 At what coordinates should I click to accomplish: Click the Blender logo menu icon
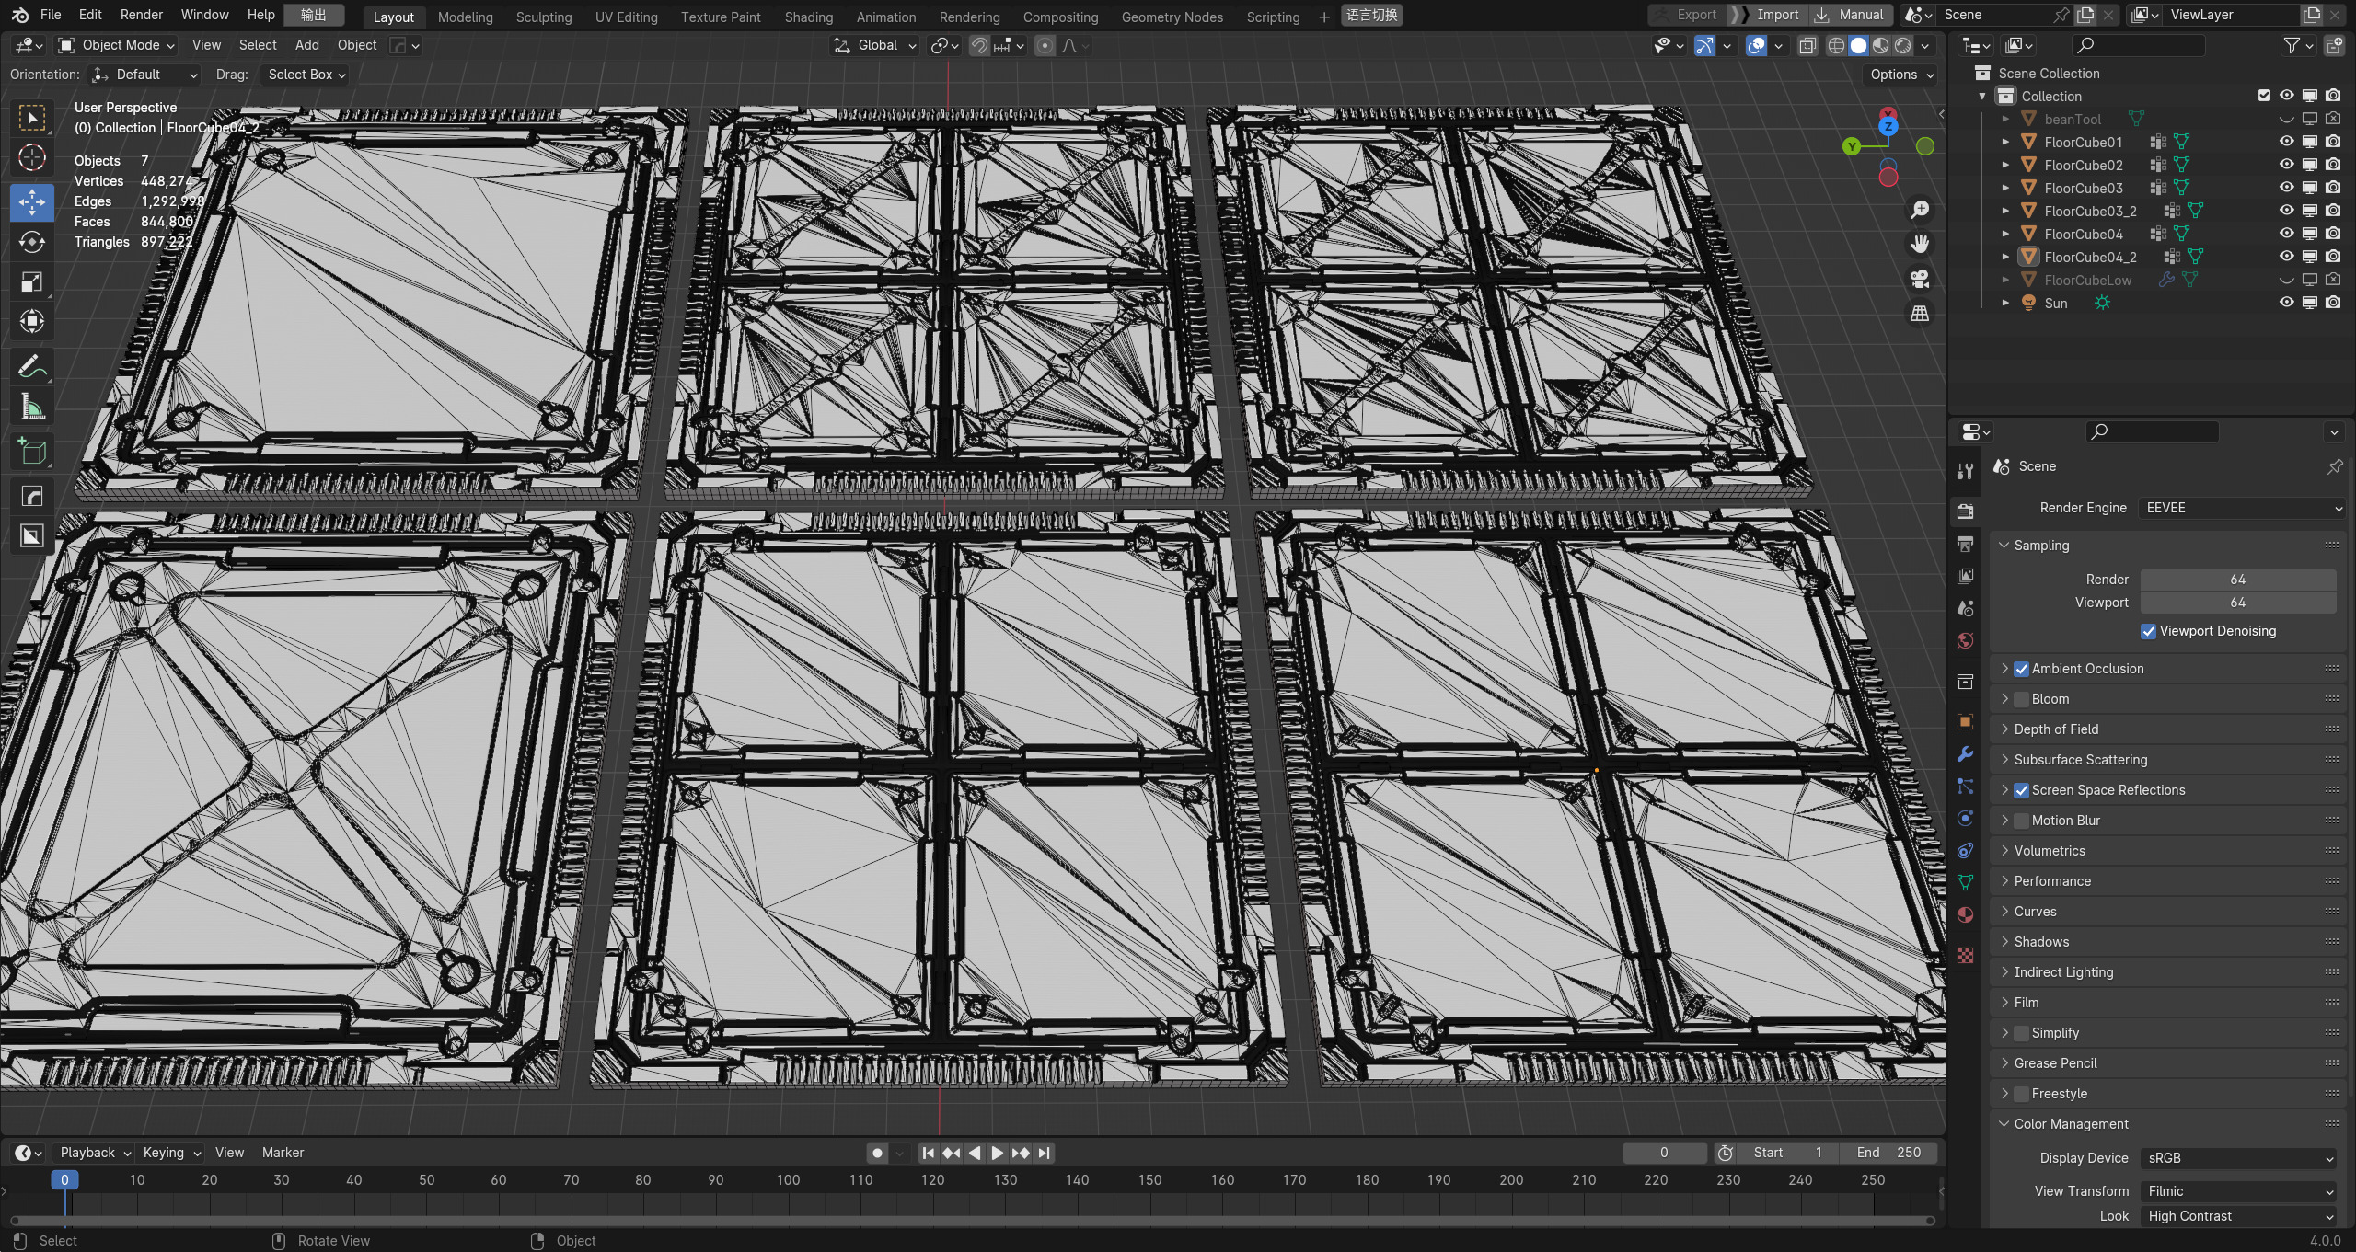click(20, 15)
